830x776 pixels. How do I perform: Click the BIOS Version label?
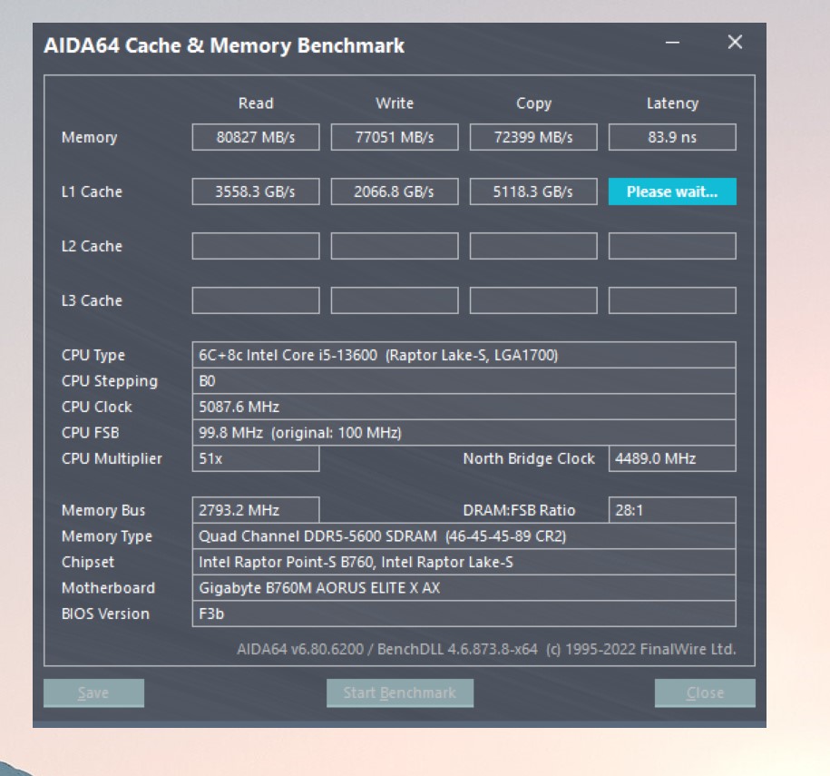[105, 614]
